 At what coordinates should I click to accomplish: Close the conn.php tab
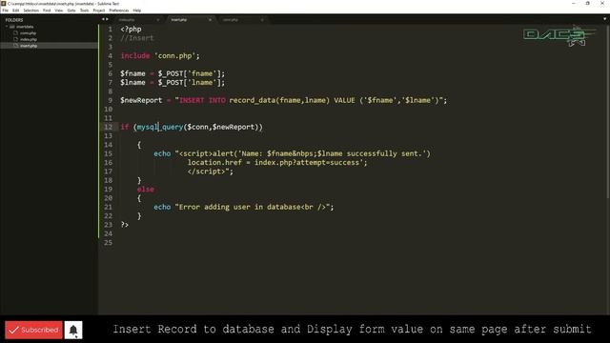tap(262, 20)
